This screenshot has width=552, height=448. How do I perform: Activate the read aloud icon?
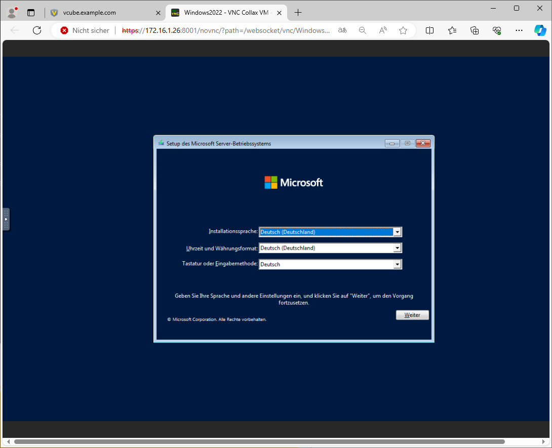383,30
